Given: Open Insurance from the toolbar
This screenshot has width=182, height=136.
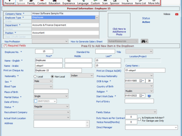Looking at the screenshot, I should (127, 3).
